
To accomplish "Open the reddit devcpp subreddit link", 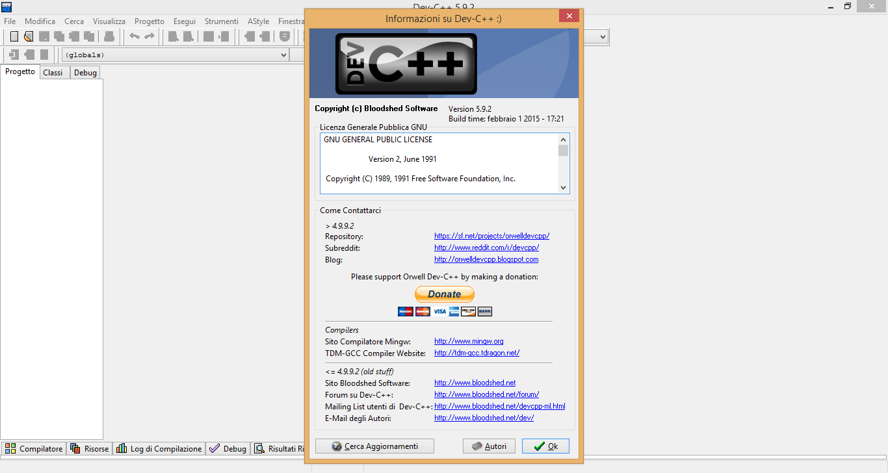I will coord(487,248).
